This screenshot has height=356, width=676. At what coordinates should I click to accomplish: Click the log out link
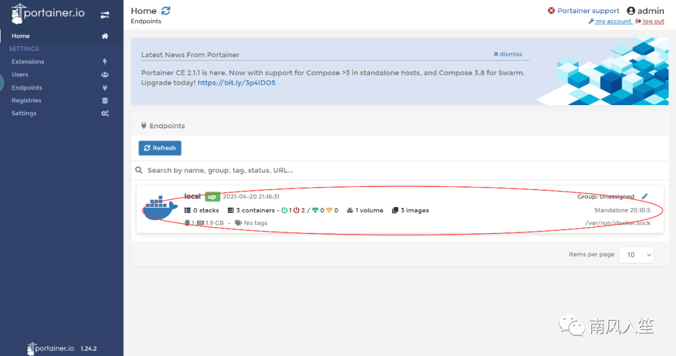[x=653, y=21]
